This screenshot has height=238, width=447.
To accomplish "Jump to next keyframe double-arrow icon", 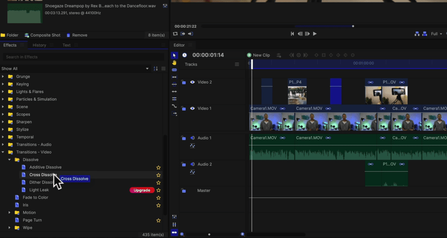I will tap(306, 55).
